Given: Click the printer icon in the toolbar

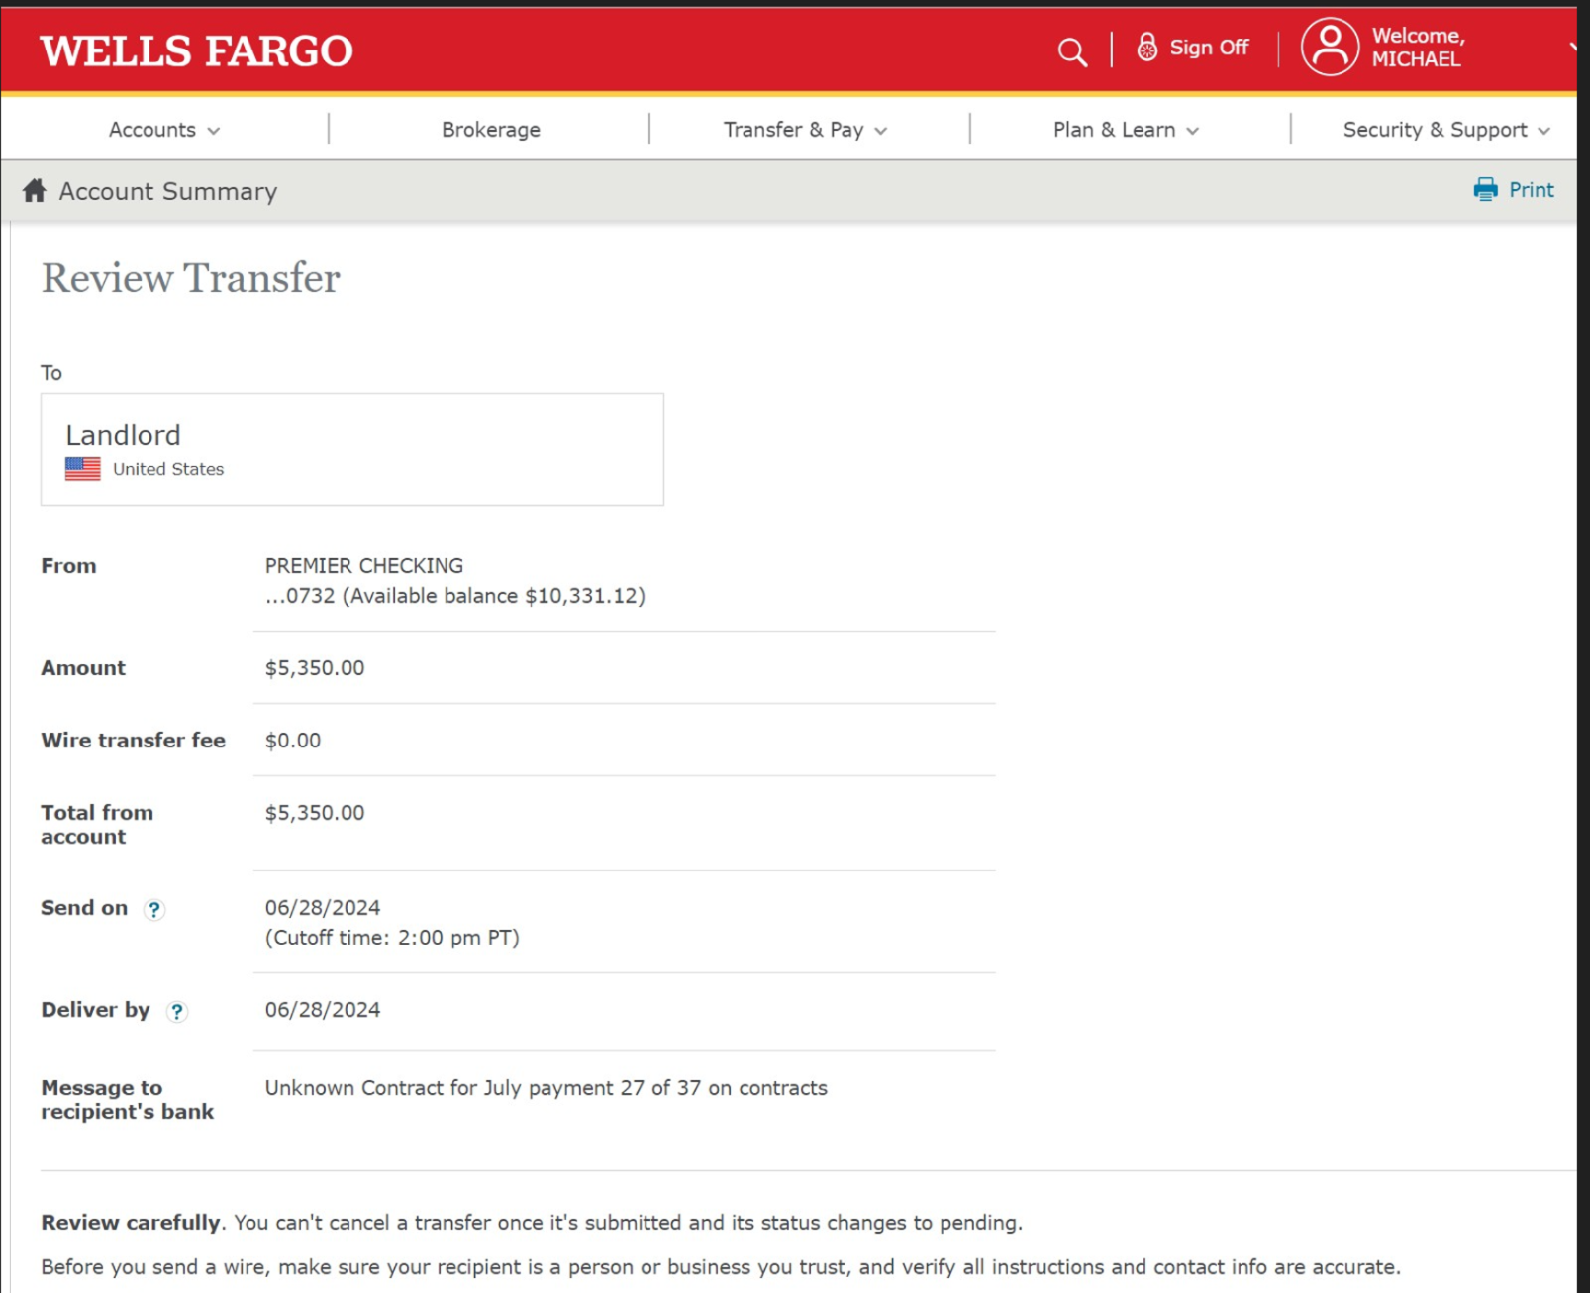Looking at the screenshot, I should point(1485,189).
